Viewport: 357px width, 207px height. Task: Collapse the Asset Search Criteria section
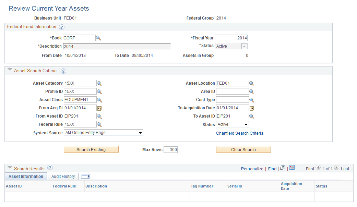point(10,71)
